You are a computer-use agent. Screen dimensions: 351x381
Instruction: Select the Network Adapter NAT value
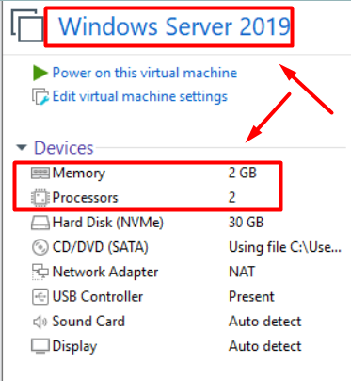tap(242, 272)
